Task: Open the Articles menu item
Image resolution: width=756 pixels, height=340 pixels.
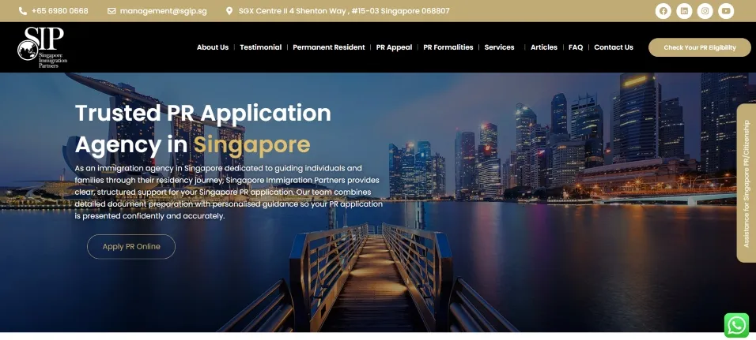Action: (x=544, y=47)
